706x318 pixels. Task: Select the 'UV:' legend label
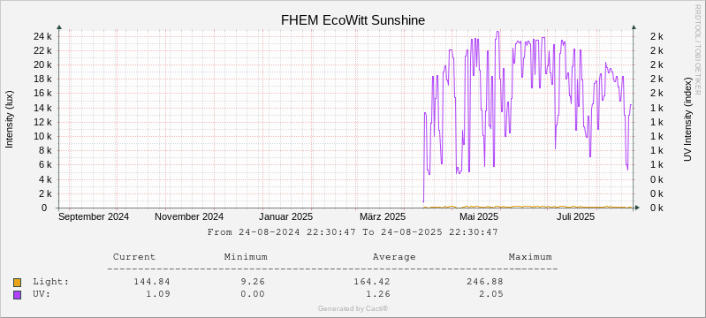click(x=42, y=294)
